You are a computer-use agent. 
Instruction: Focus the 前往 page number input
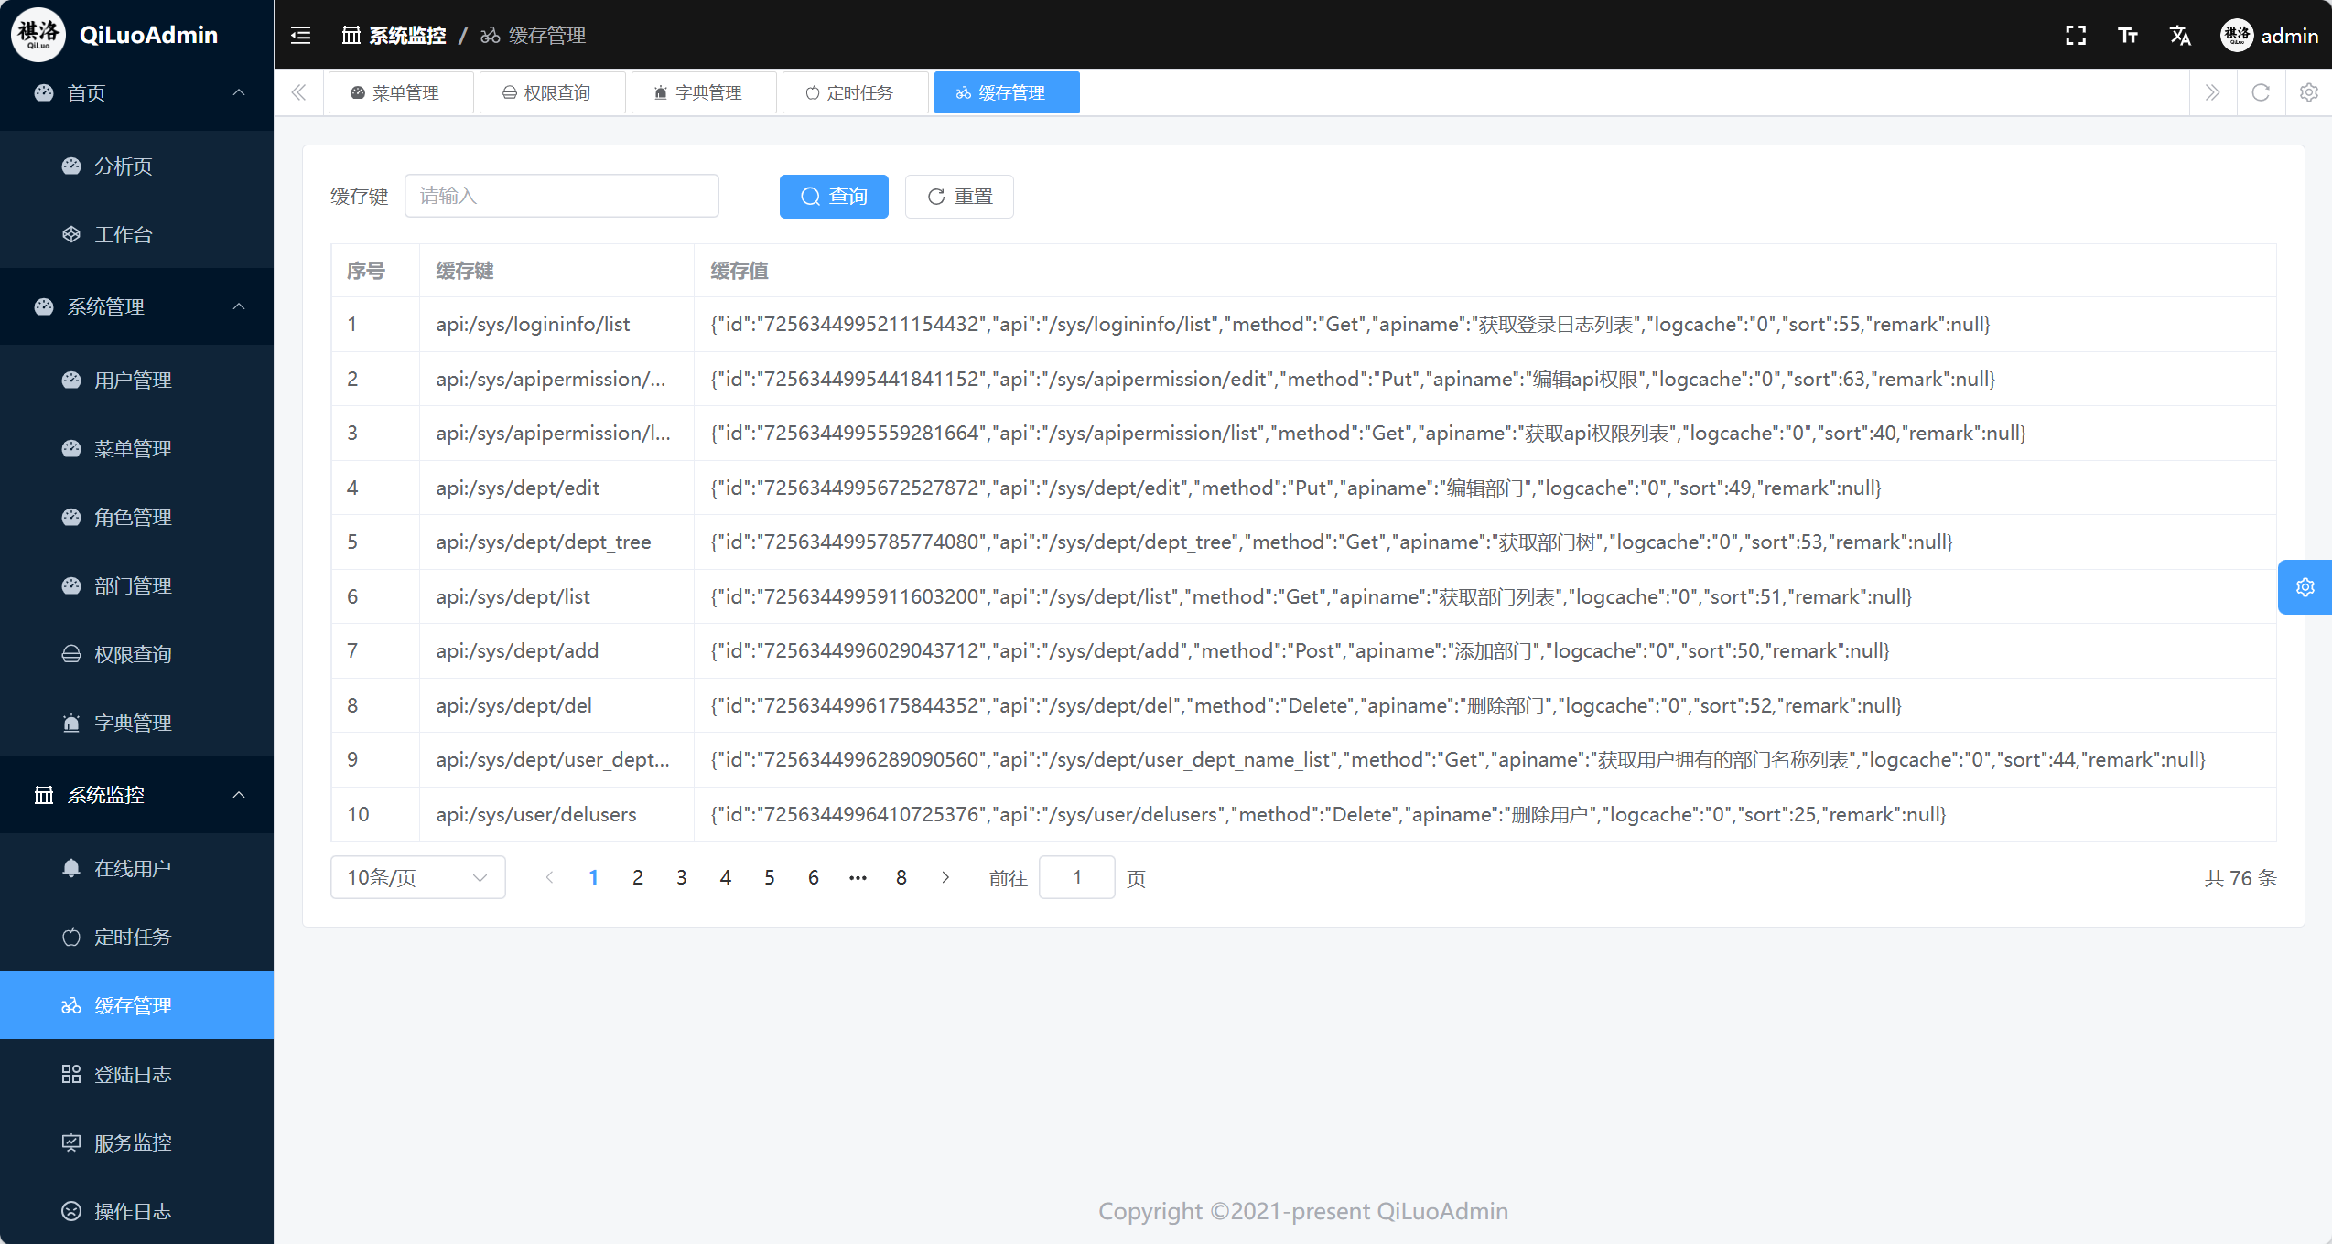click(x=1077, y=877)
